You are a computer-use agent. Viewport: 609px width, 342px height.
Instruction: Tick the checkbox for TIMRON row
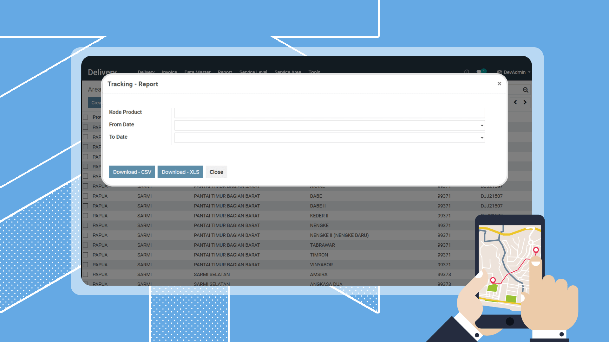85,255
